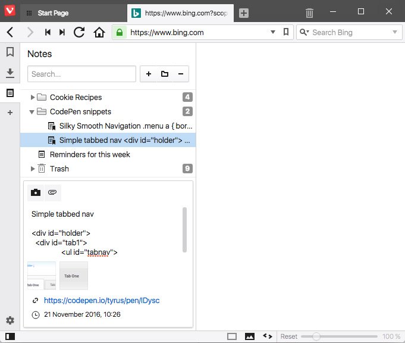Image resolution: width=405 pixels, height=343 pixels.
Task: Open the closed tabs trash
Action: pyautogui.click(x=309, y=13)
